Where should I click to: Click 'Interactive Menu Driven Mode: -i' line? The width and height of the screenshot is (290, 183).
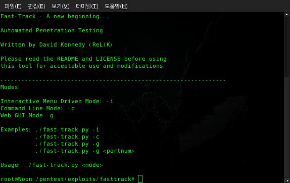[57, 101]
